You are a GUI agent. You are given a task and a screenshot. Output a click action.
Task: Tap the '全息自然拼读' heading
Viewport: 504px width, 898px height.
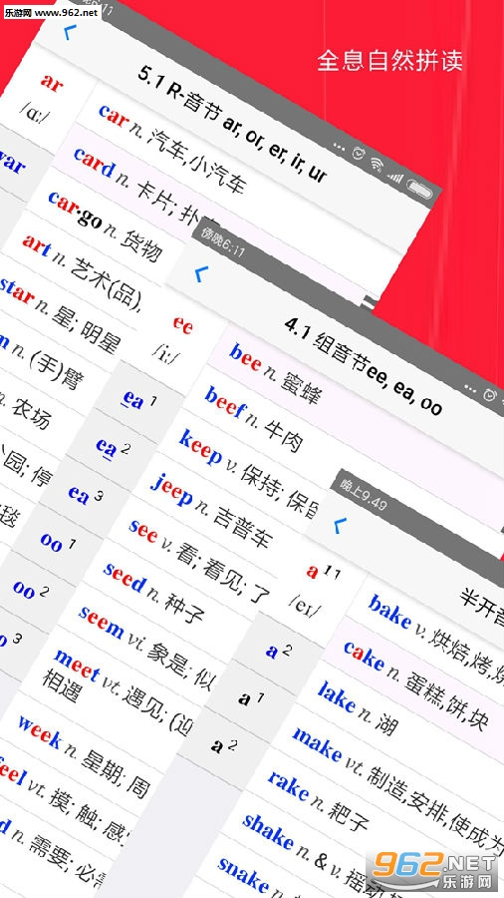click(x=389, y=61)
